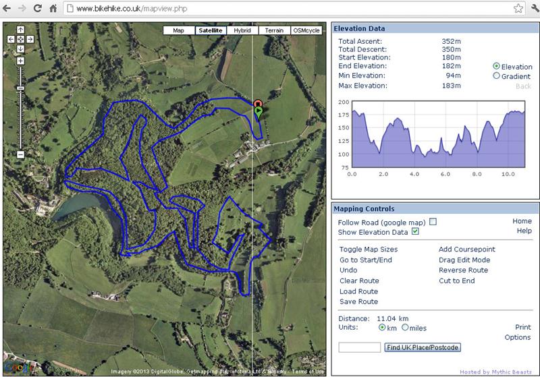
Task: Pan the map down with arrow
Action: 20,49
